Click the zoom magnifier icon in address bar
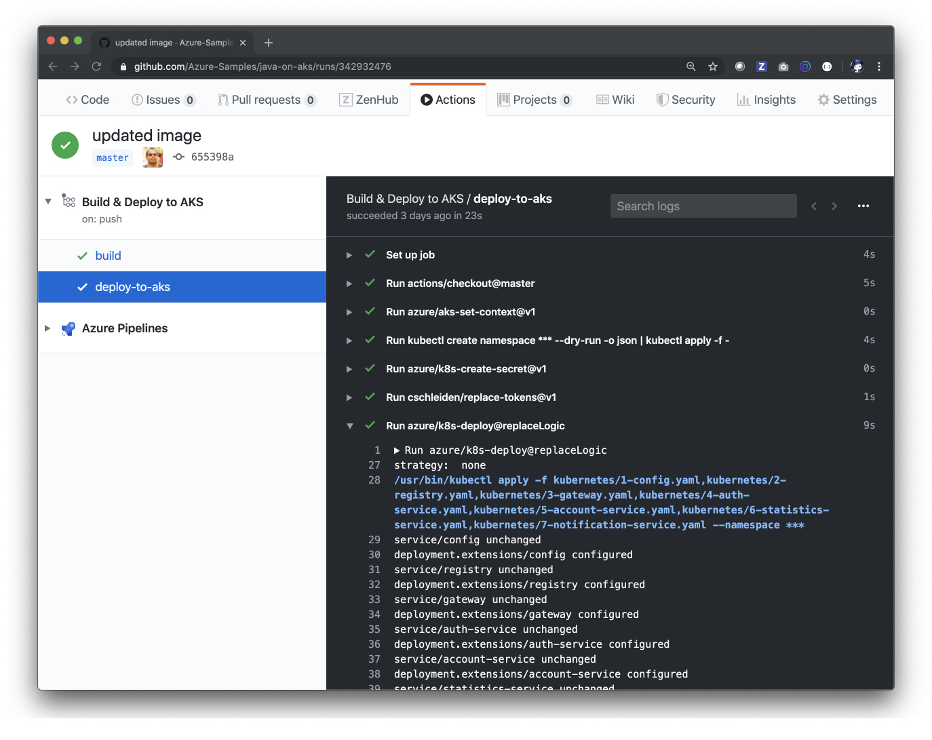 tap(691, 66)
